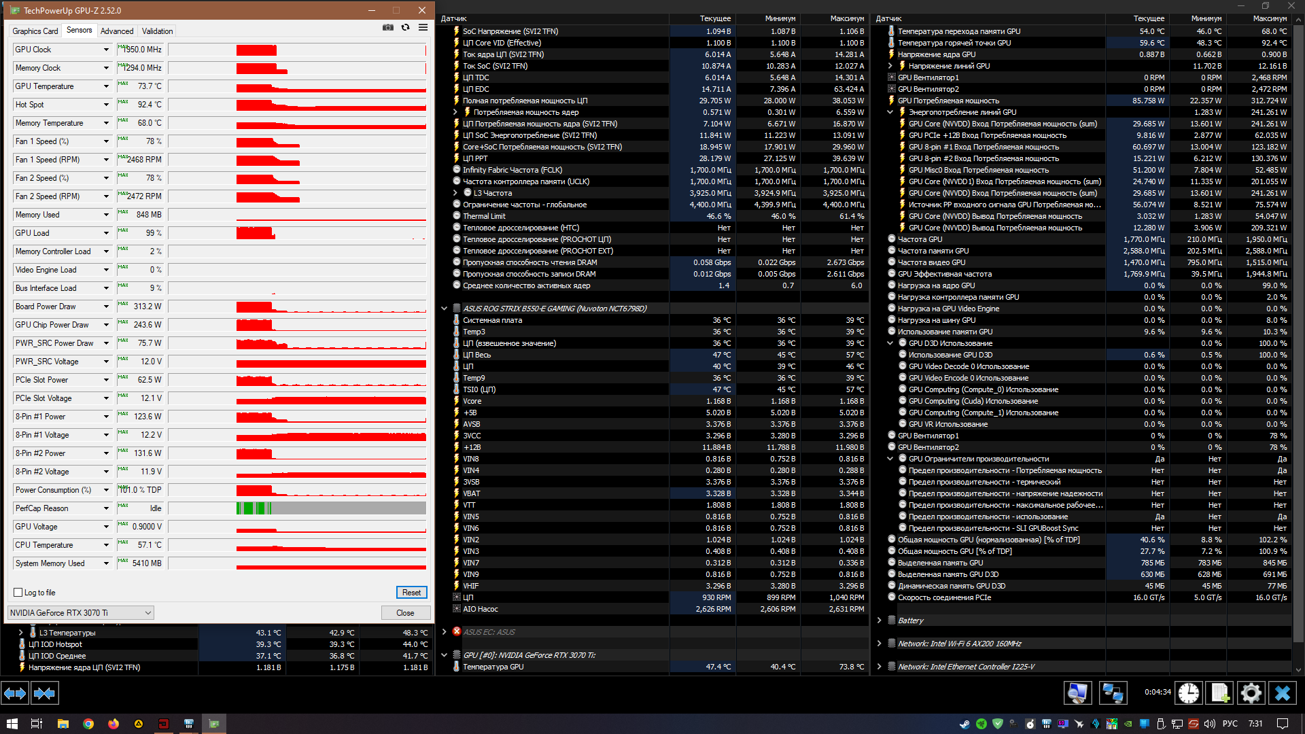Open the Advanced tab
1305x734 pixels.
(117, 31)
